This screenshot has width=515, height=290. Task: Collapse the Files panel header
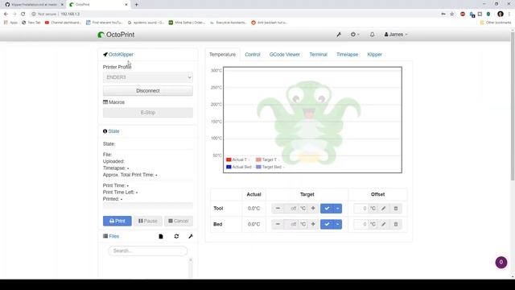pyautogui.click(x=111, y=236)
